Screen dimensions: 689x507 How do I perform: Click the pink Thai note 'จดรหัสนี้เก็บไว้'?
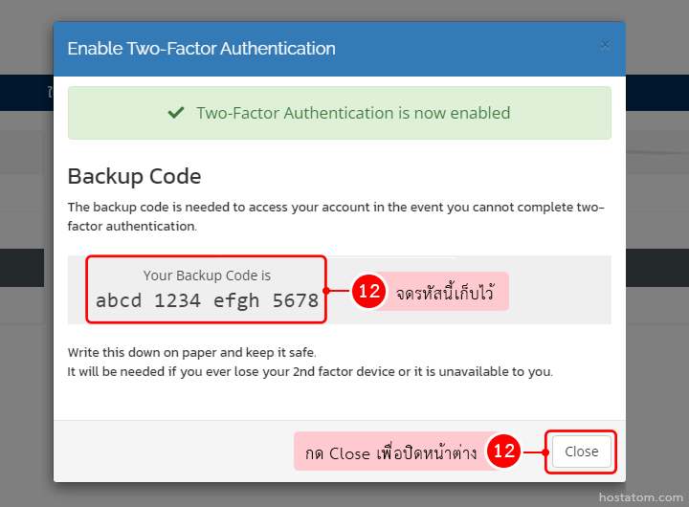448,291
